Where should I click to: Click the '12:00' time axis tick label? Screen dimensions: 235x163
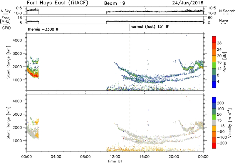(x=115, y=157)
